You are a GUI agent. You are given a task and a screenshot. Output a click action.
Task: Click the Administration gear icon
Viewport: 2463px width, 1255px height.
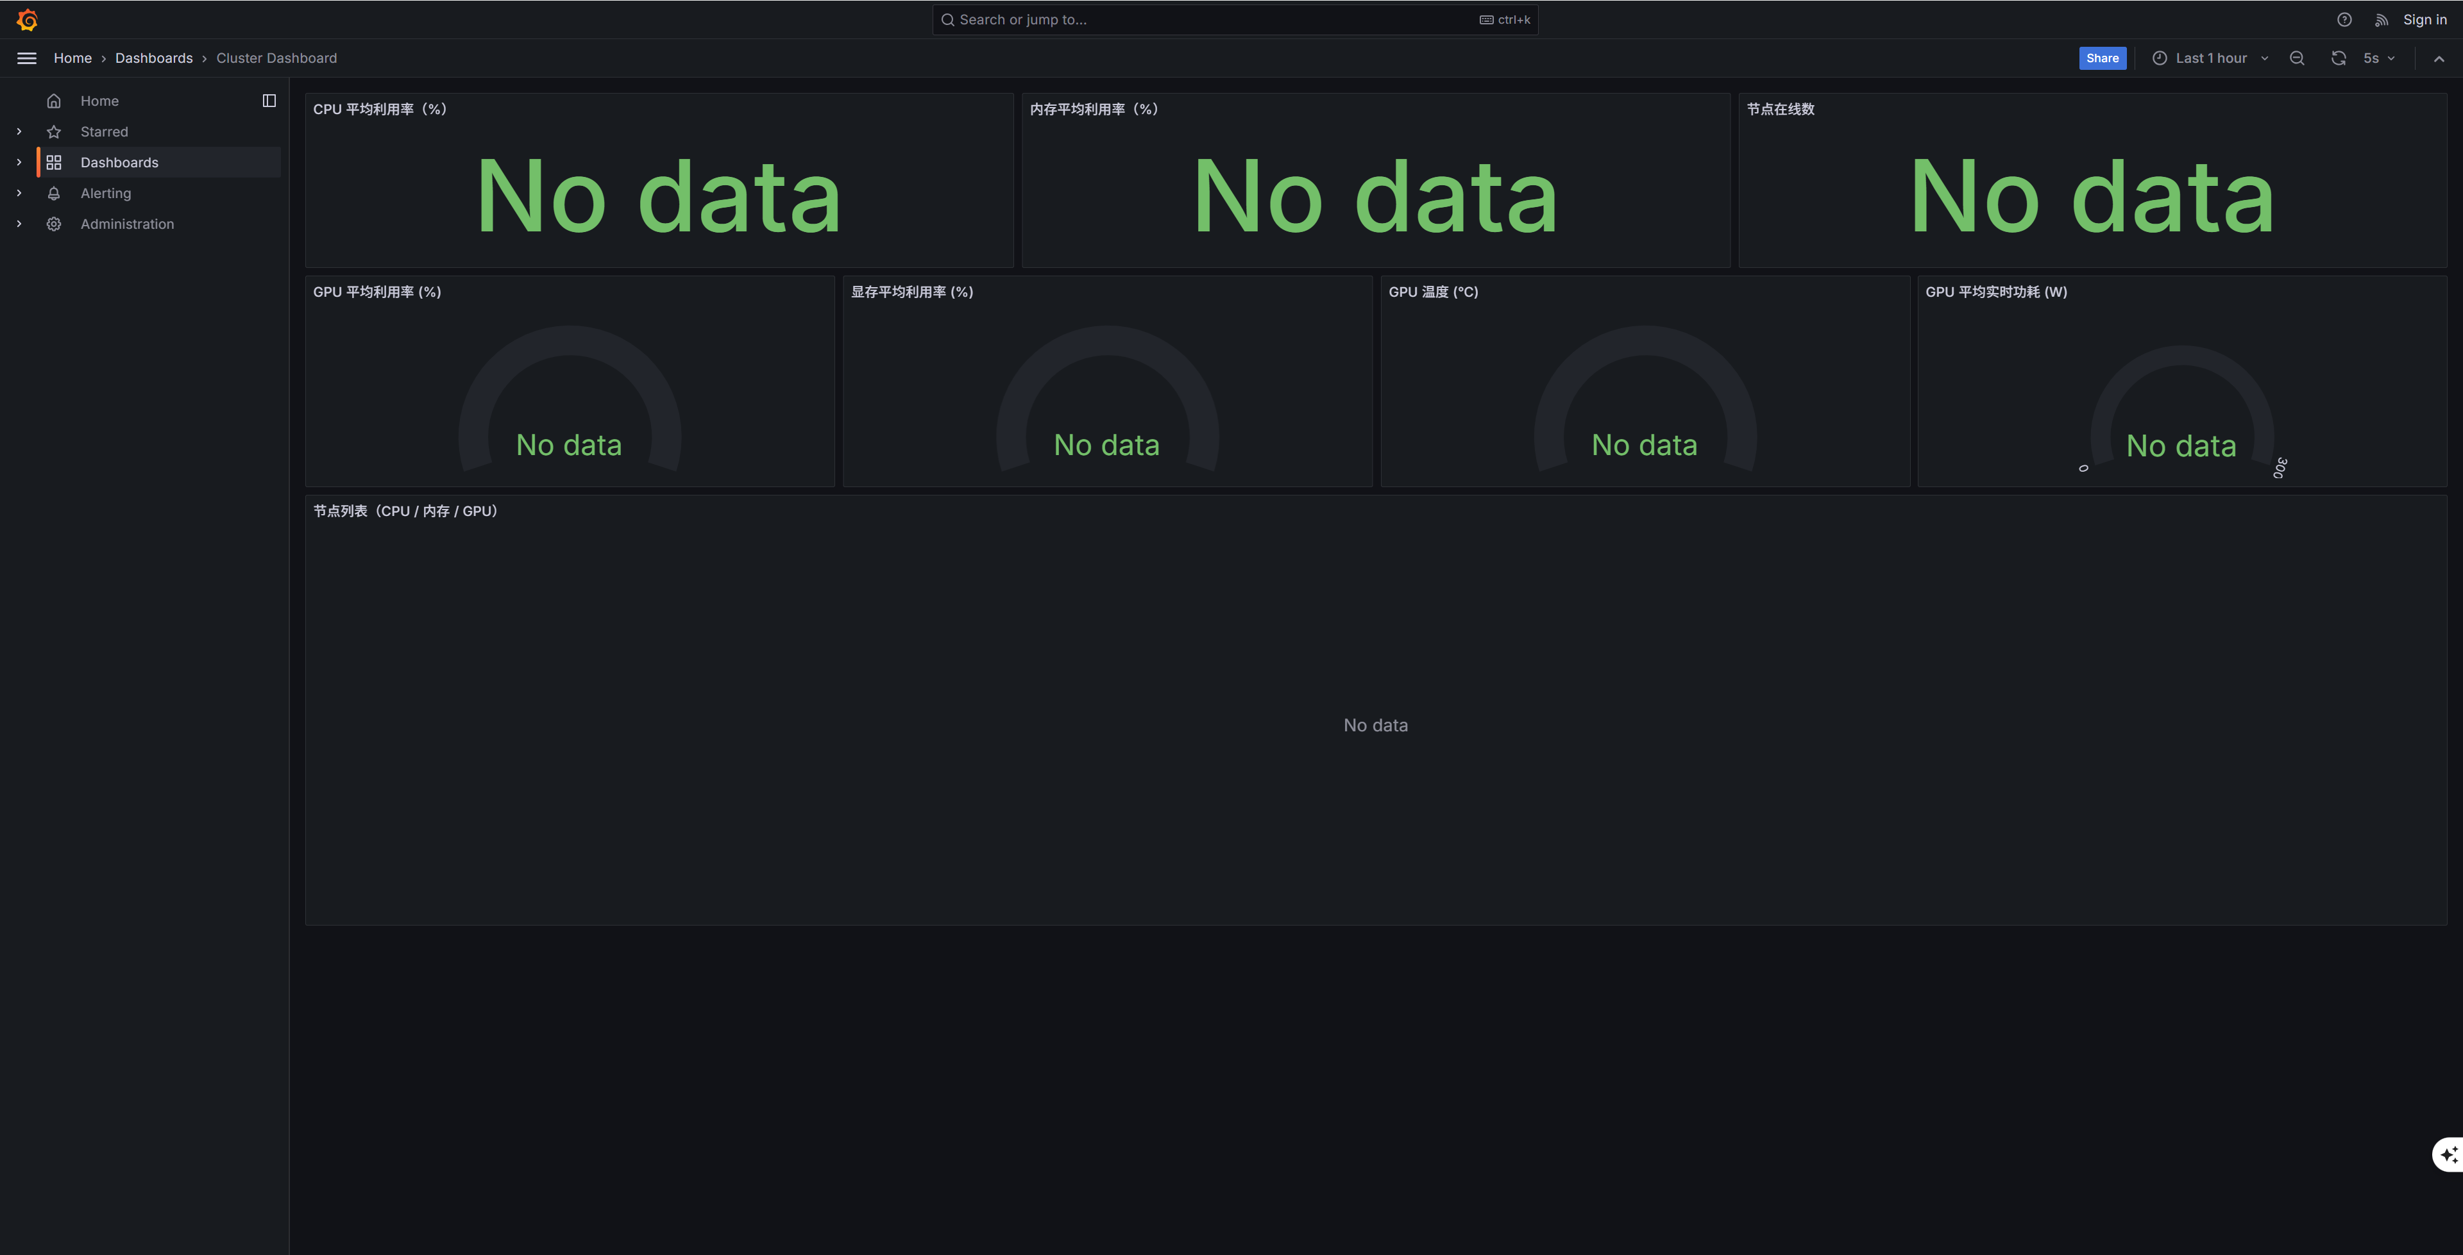[x=55, y=224]
